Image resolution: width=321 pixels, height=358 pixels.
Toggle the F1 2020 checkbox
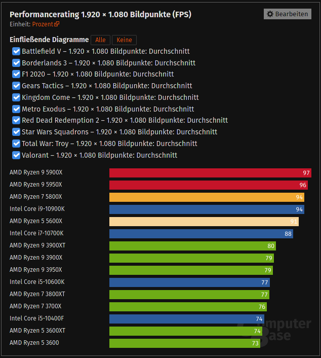(x=16, y=74)
